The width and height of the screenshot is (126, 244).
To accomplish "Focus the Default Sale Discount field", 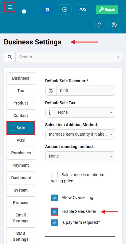I will point(85,91).
